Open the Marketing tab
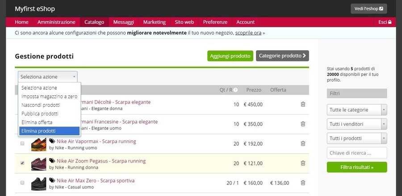Viewport: 402px width, 196px height. 155,22
